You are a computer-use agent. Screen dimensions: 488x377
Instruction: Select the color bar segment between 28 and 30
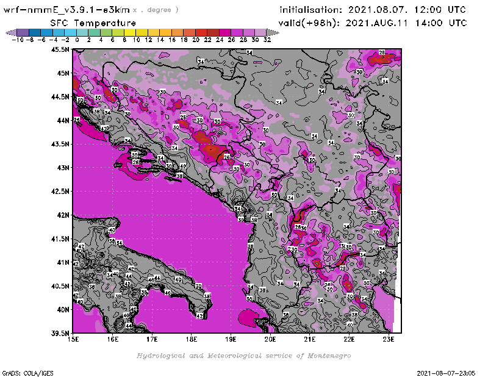248,32
